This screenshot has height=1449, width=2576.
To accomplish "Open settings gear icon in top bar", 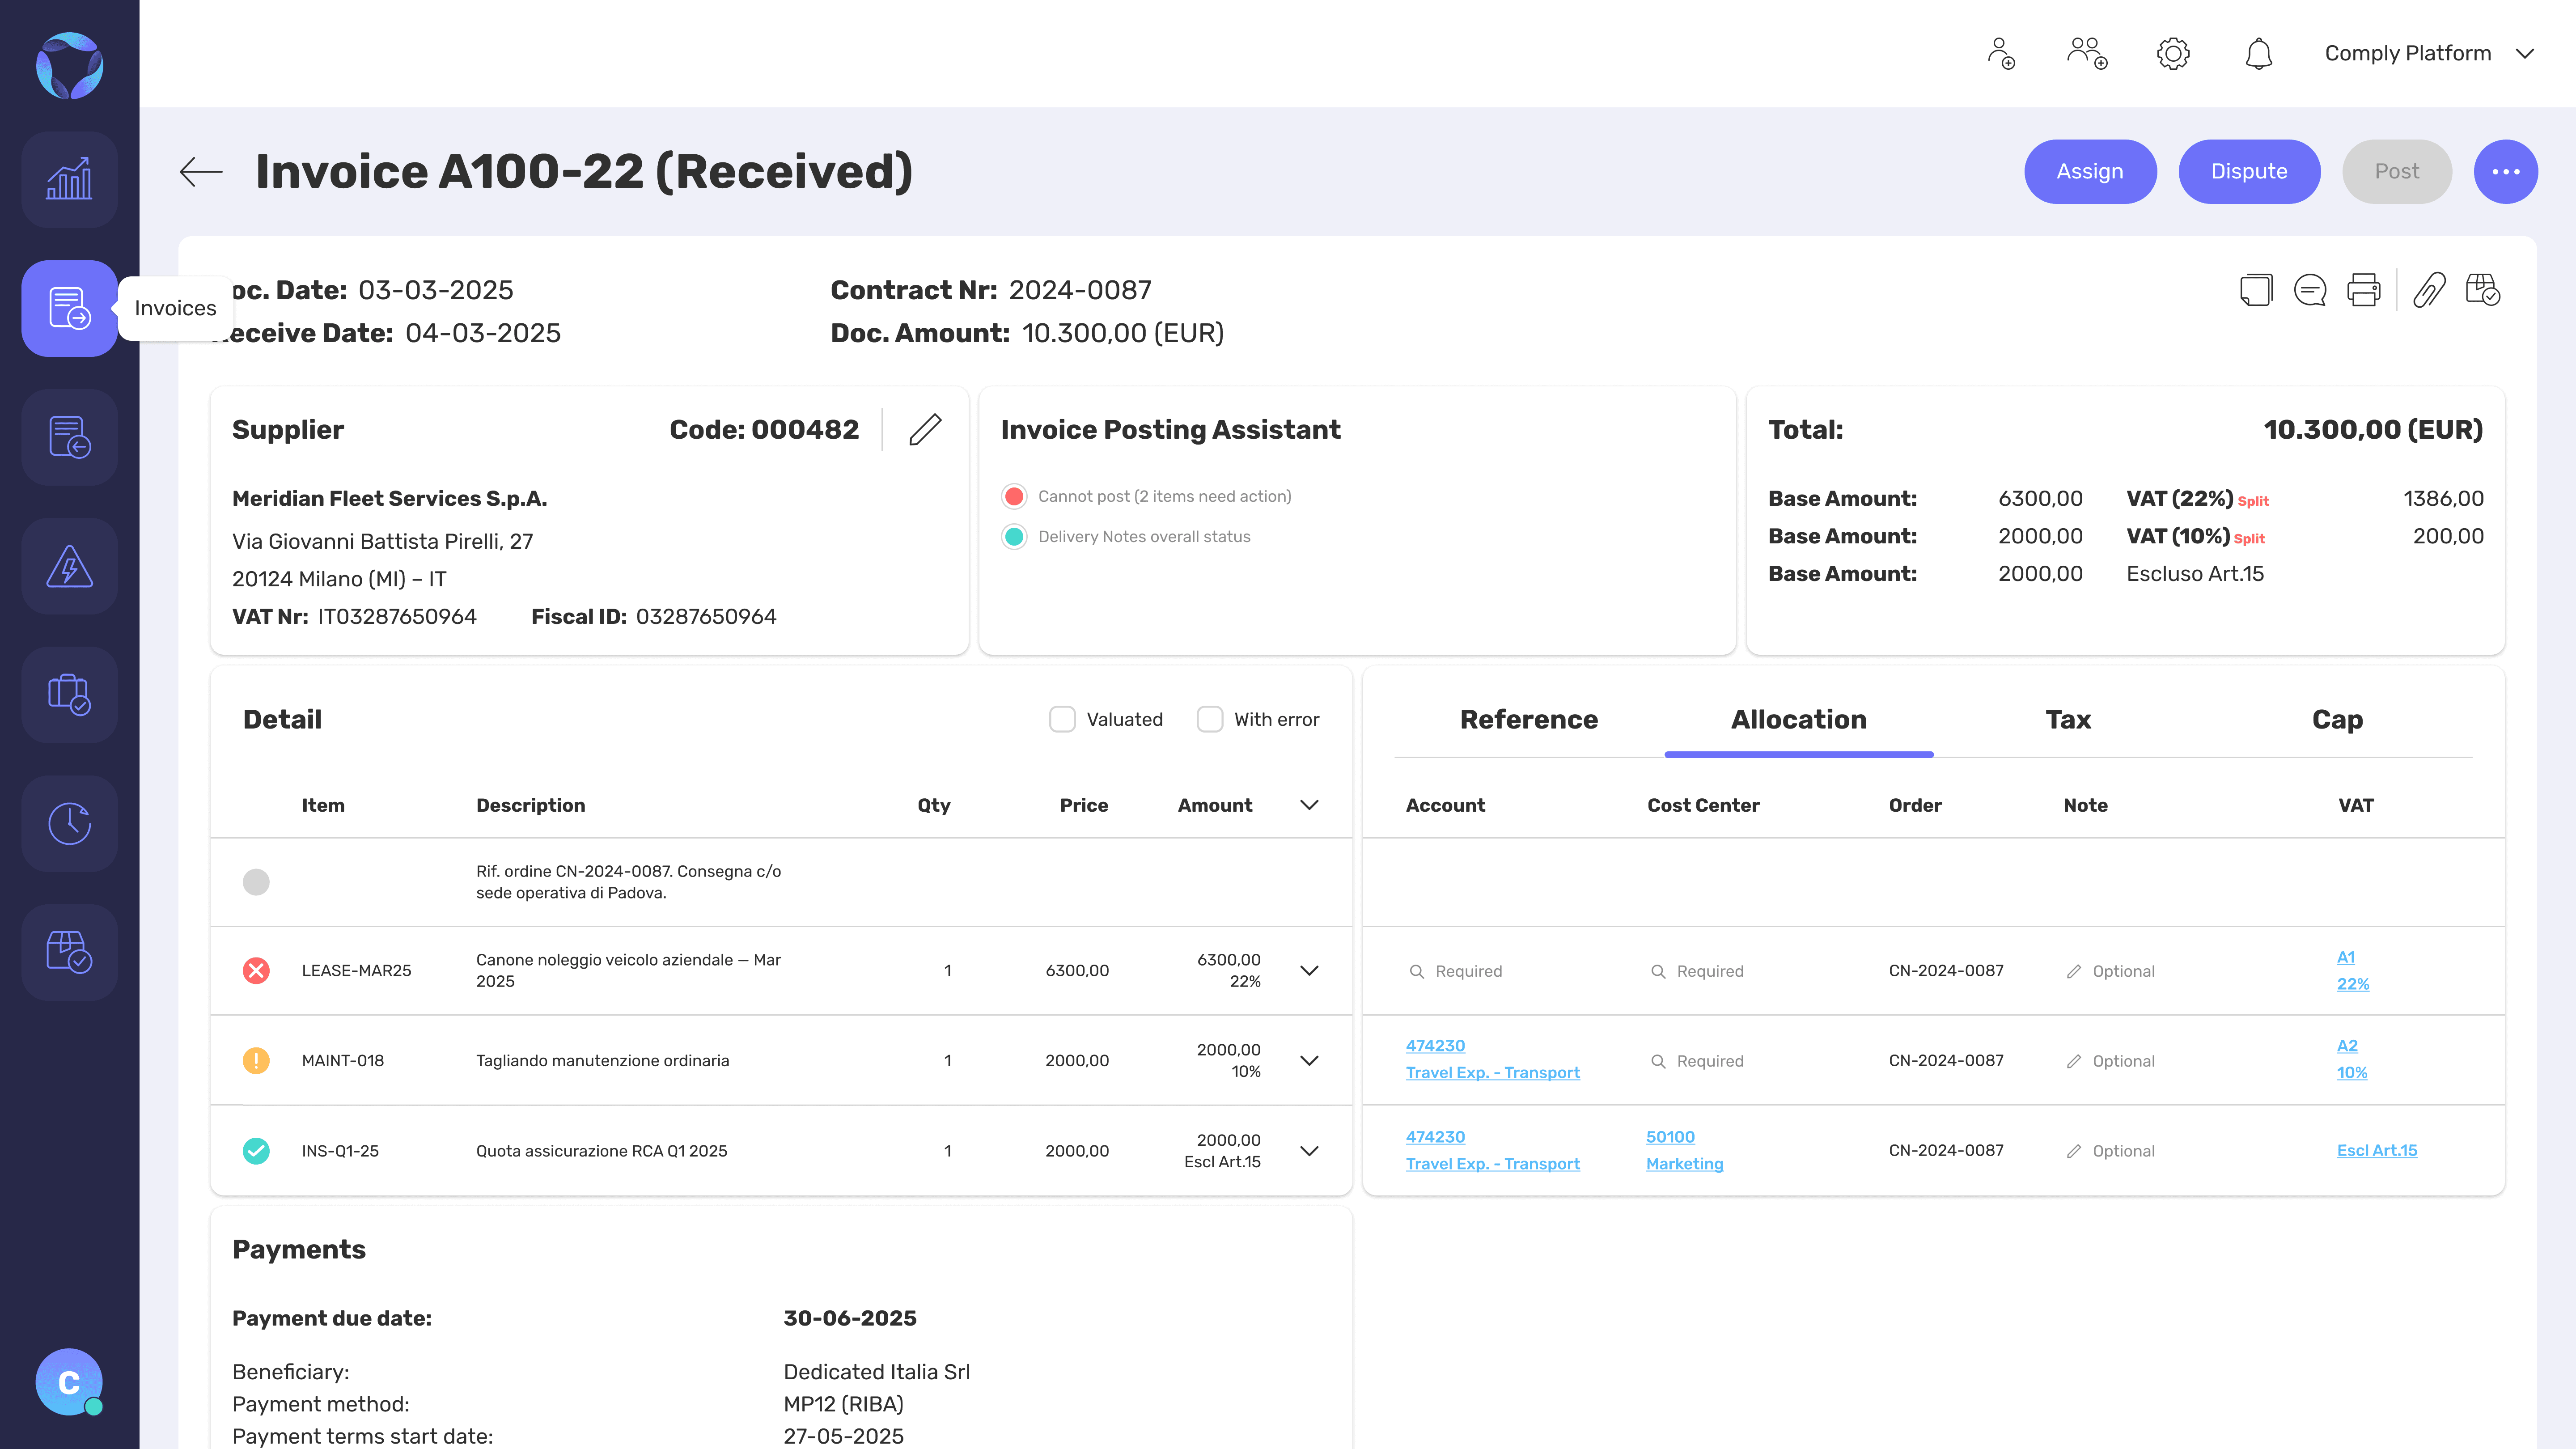I will [x=2173, y=53].
